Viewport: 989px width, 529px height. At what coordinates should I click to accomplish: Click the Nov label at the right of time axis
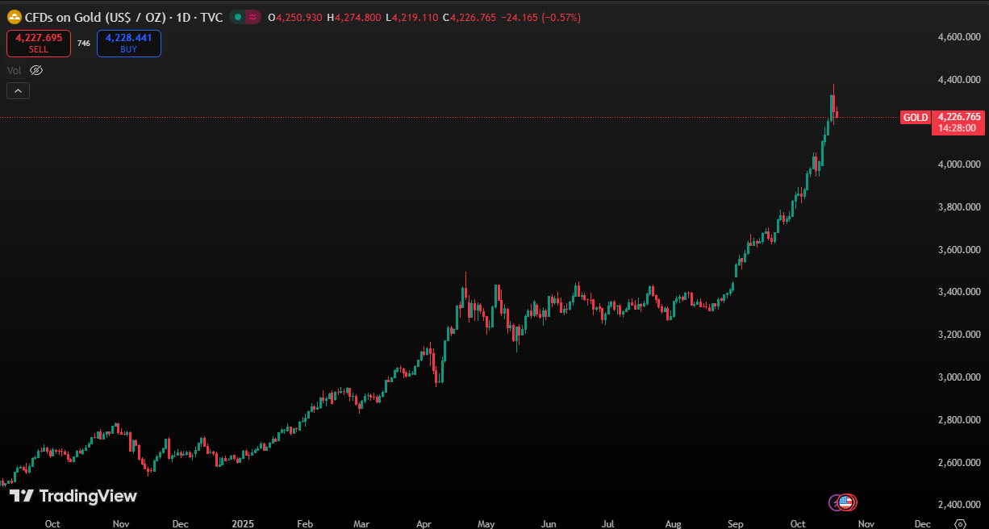click(x=866, y=523)
